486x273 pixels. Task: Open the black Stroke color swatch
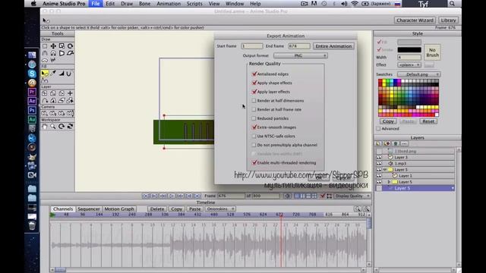click(x=409, y=50)
